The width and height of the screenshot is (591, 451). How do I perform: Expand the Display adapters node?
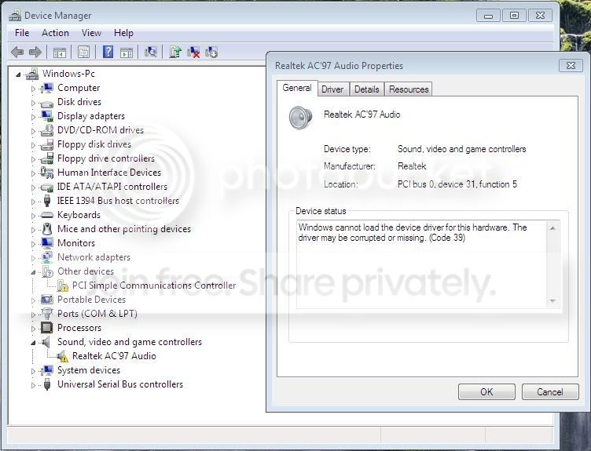[x=33, y=117]
